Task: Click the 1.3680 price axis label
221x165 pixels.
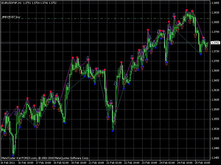Action: 215,71
